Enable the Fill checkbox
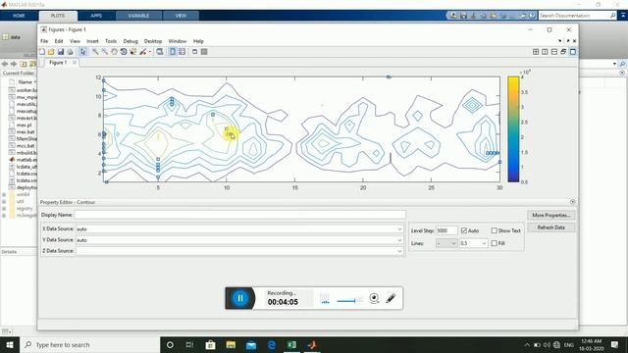This screenshot has height=353, width=628. [x=495, y=243]
